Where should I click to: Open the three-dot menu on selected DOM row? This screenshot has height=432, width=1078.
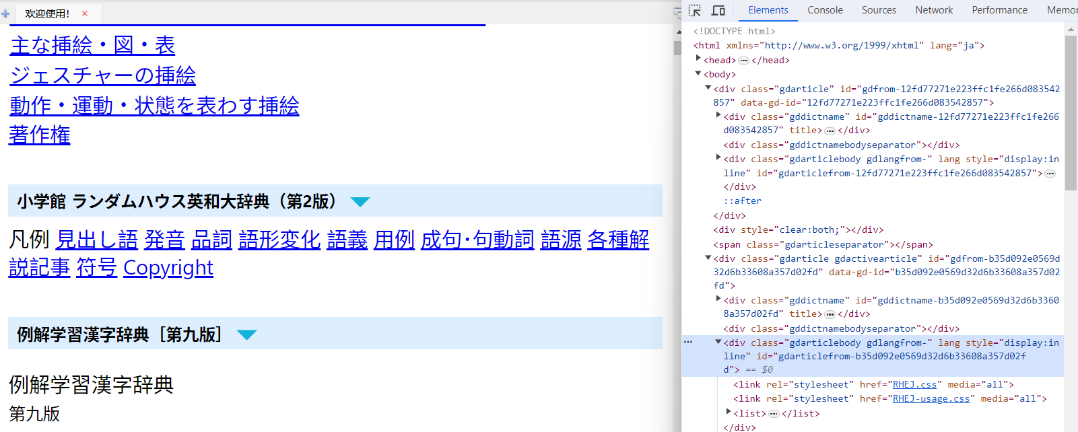pyautogui.click(x=688, y=343)
